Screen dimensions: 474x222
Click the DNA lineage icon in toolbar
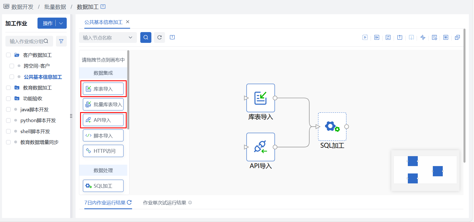[x=423, y=37]
